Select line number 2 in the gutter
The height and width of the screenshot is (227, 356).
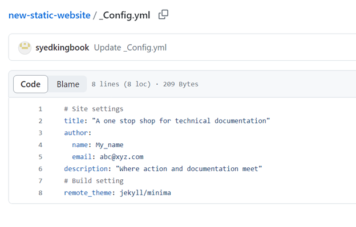tap(41, 121)
